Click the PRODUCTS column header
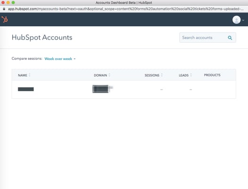 click(212, 75)
